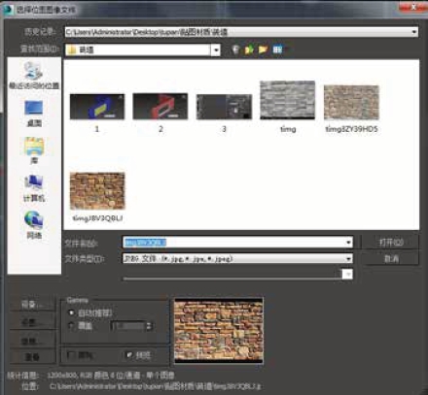
Task: Open the Computer sidebar icon
Action: pos(34,188)
